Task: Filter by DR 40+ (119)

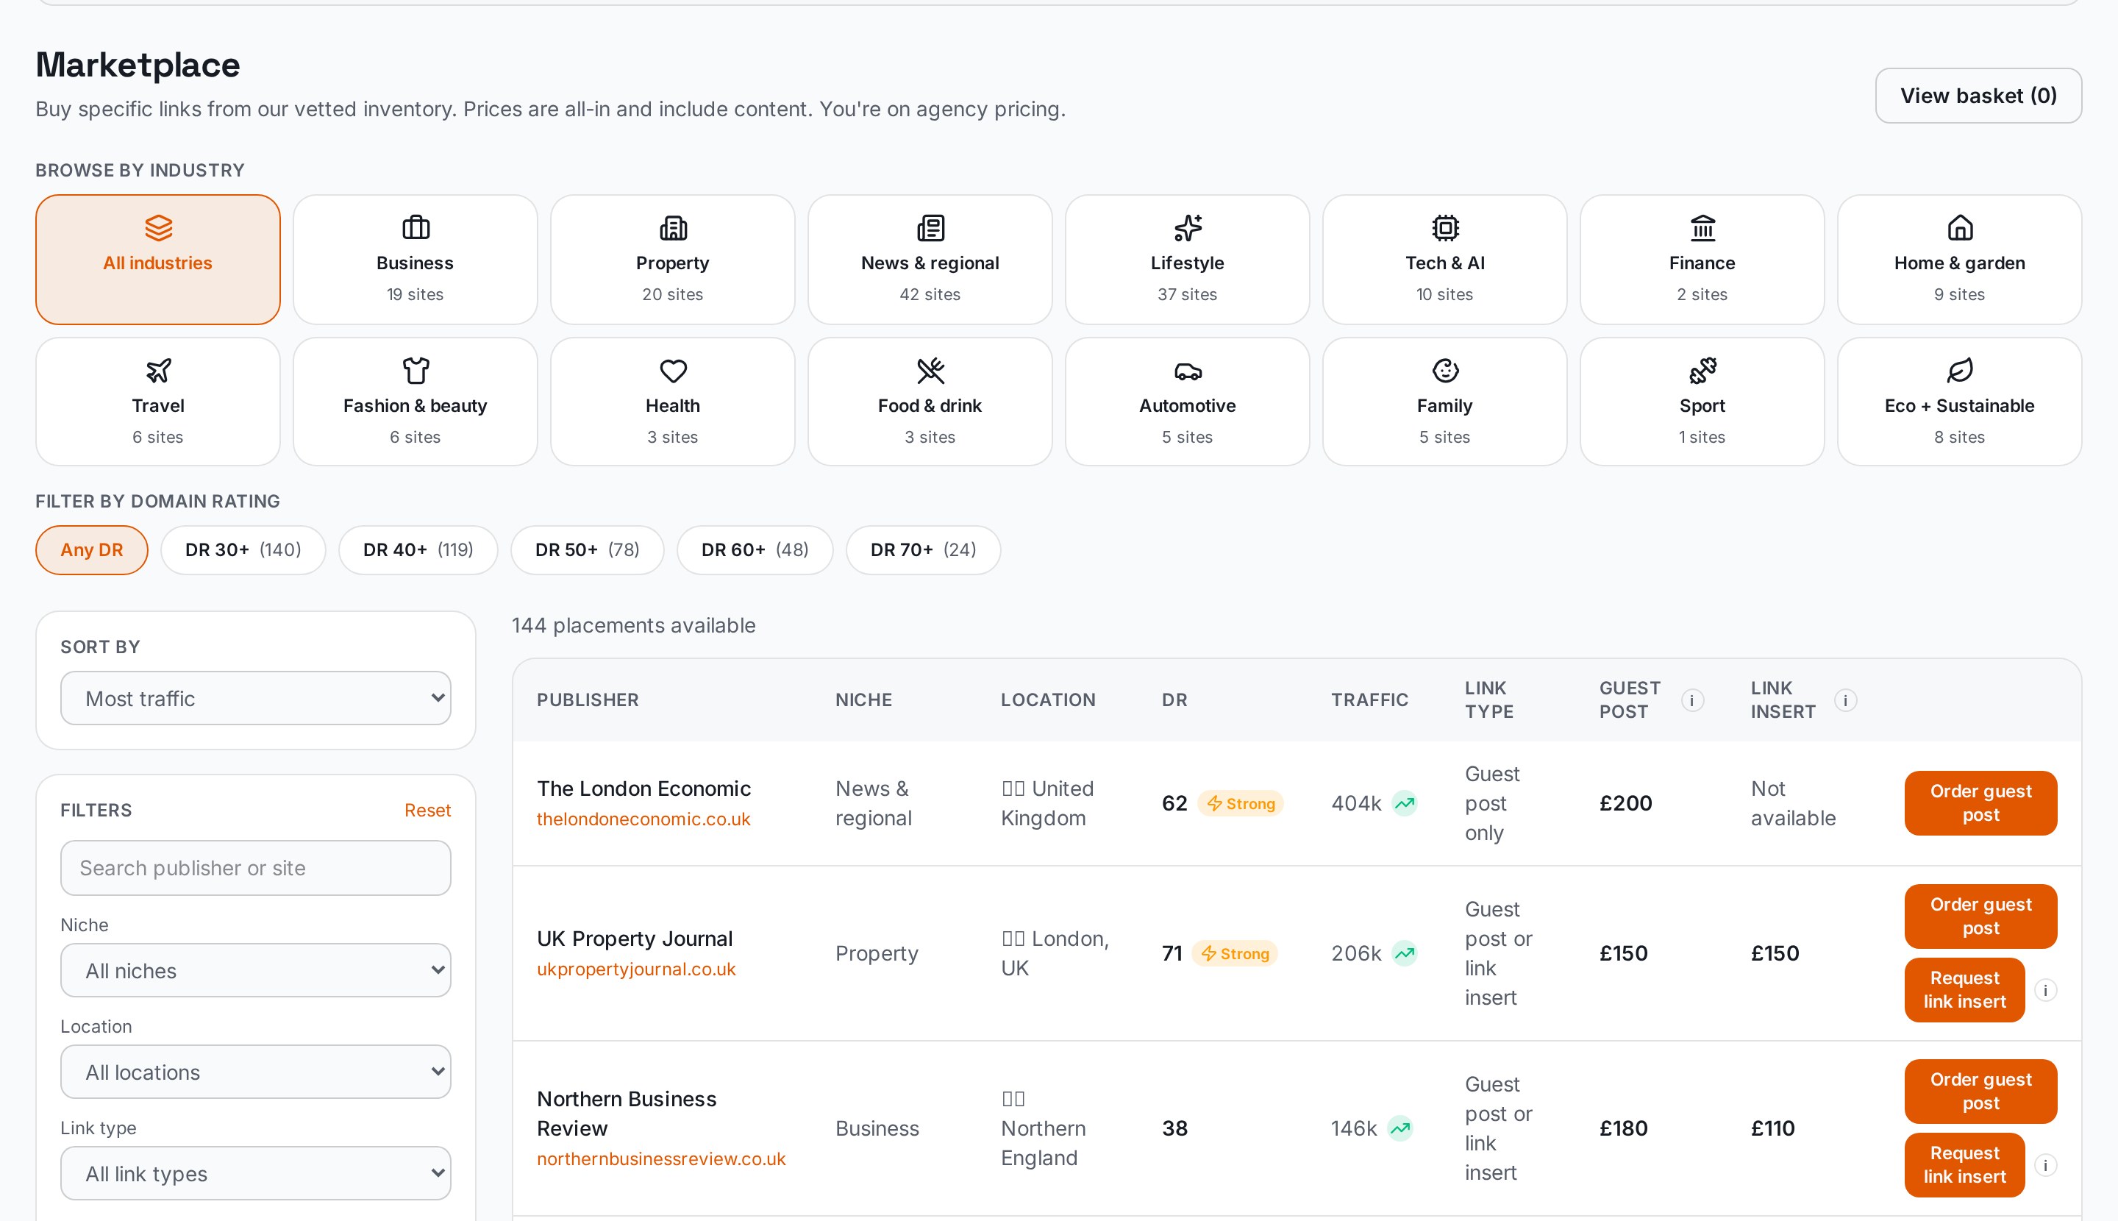Action: click(x=418, y=550)
